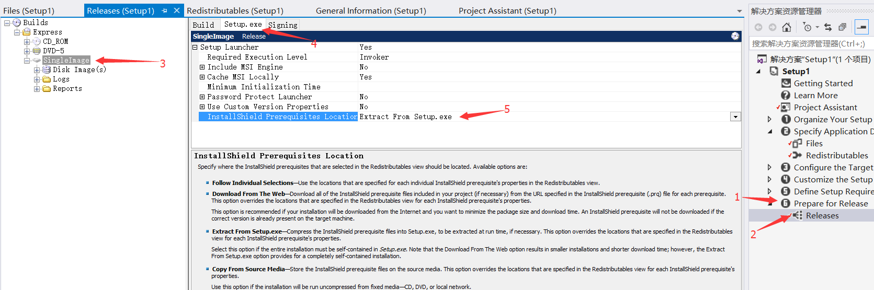Click the Logs folder icon
874x290 pixels.
click(47, 79)
